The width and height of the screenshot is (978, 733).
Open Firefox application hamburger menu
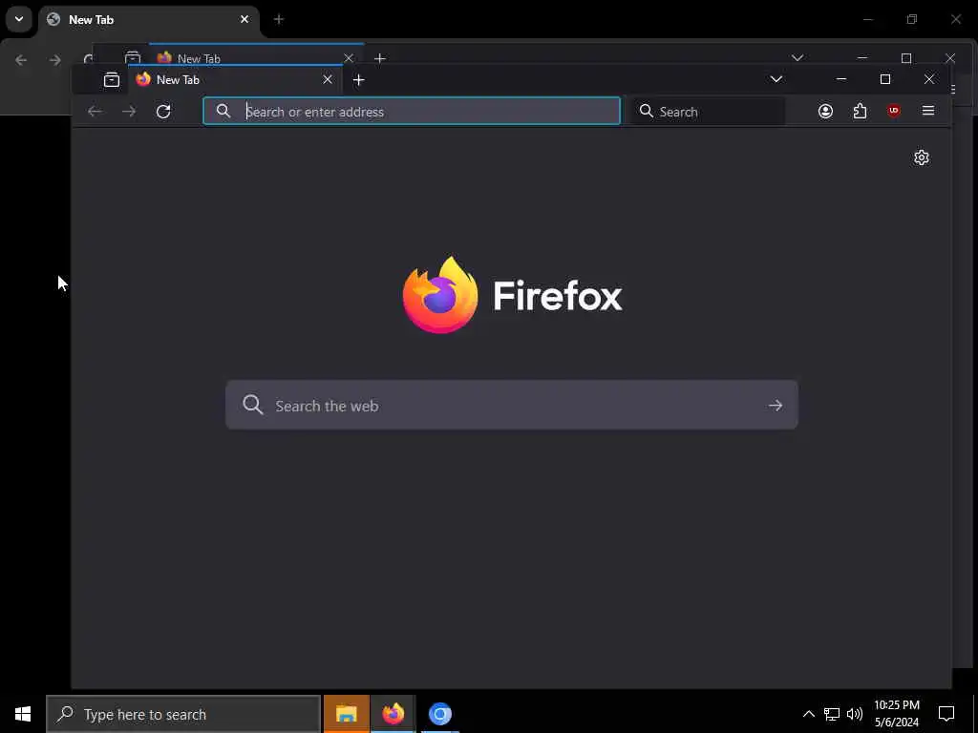(928, 111)
